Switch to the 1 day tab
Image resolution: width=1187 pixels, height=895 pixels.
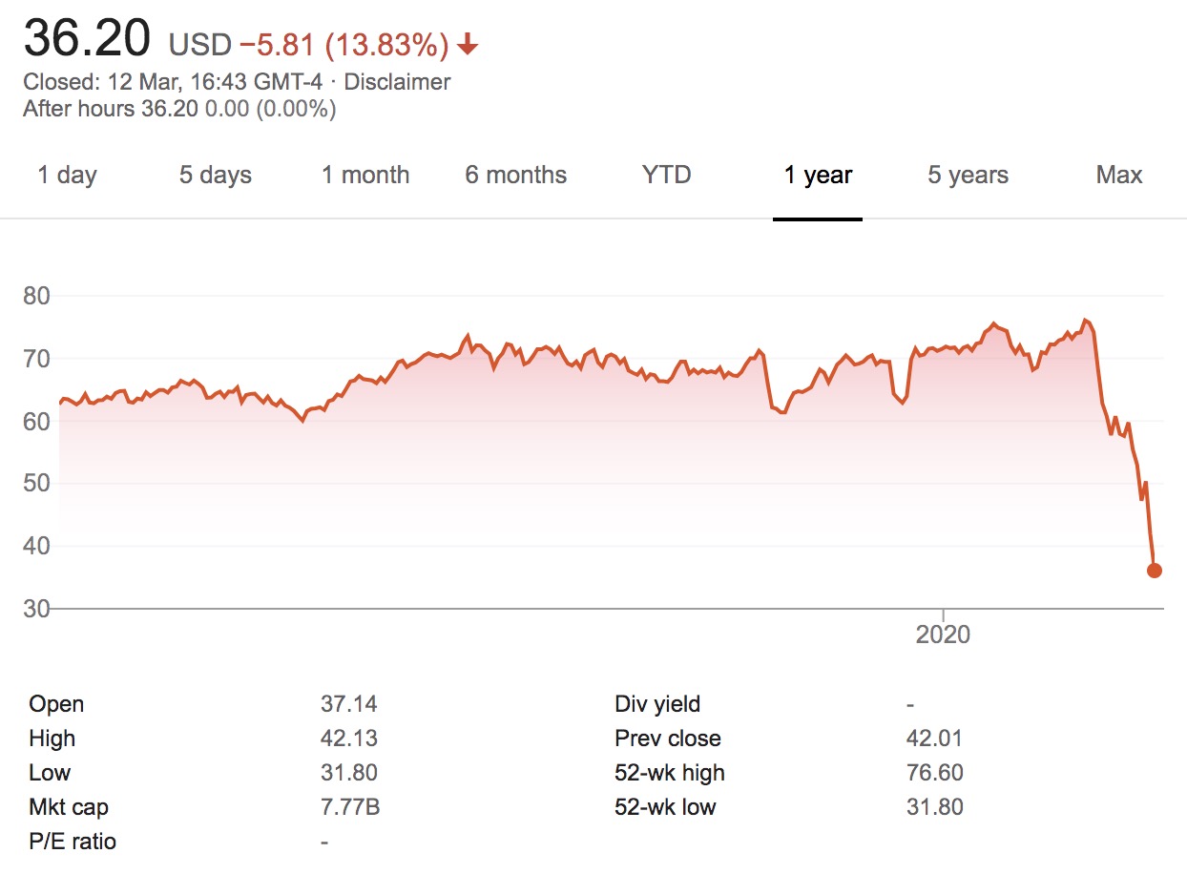67,176
